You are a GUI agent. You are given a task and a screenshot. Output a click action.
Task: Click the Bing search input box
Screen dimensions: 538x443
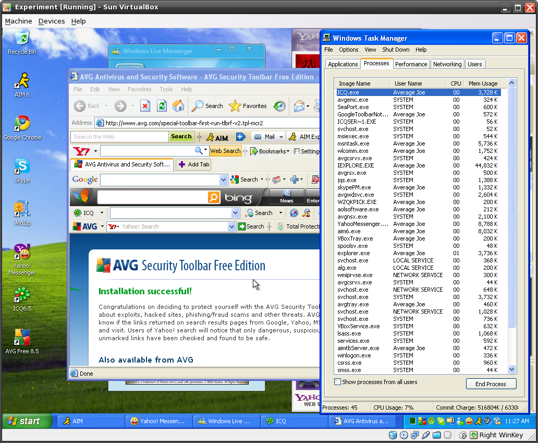click(152, 197)
